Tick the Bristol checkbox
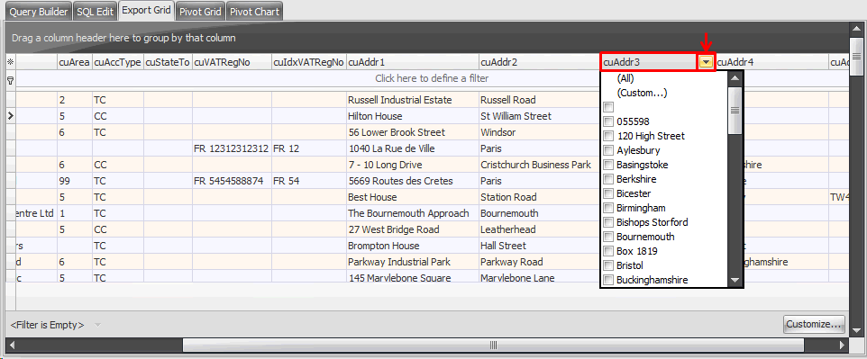The image size is (867, 359). coord(608,265)
